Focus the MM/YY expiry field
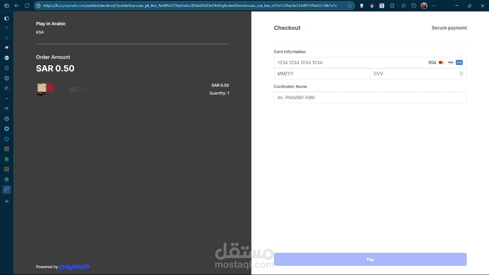Image resolution: width=489 pixels, height=275 pixels. pyautogui.click(x=322, y=74)
